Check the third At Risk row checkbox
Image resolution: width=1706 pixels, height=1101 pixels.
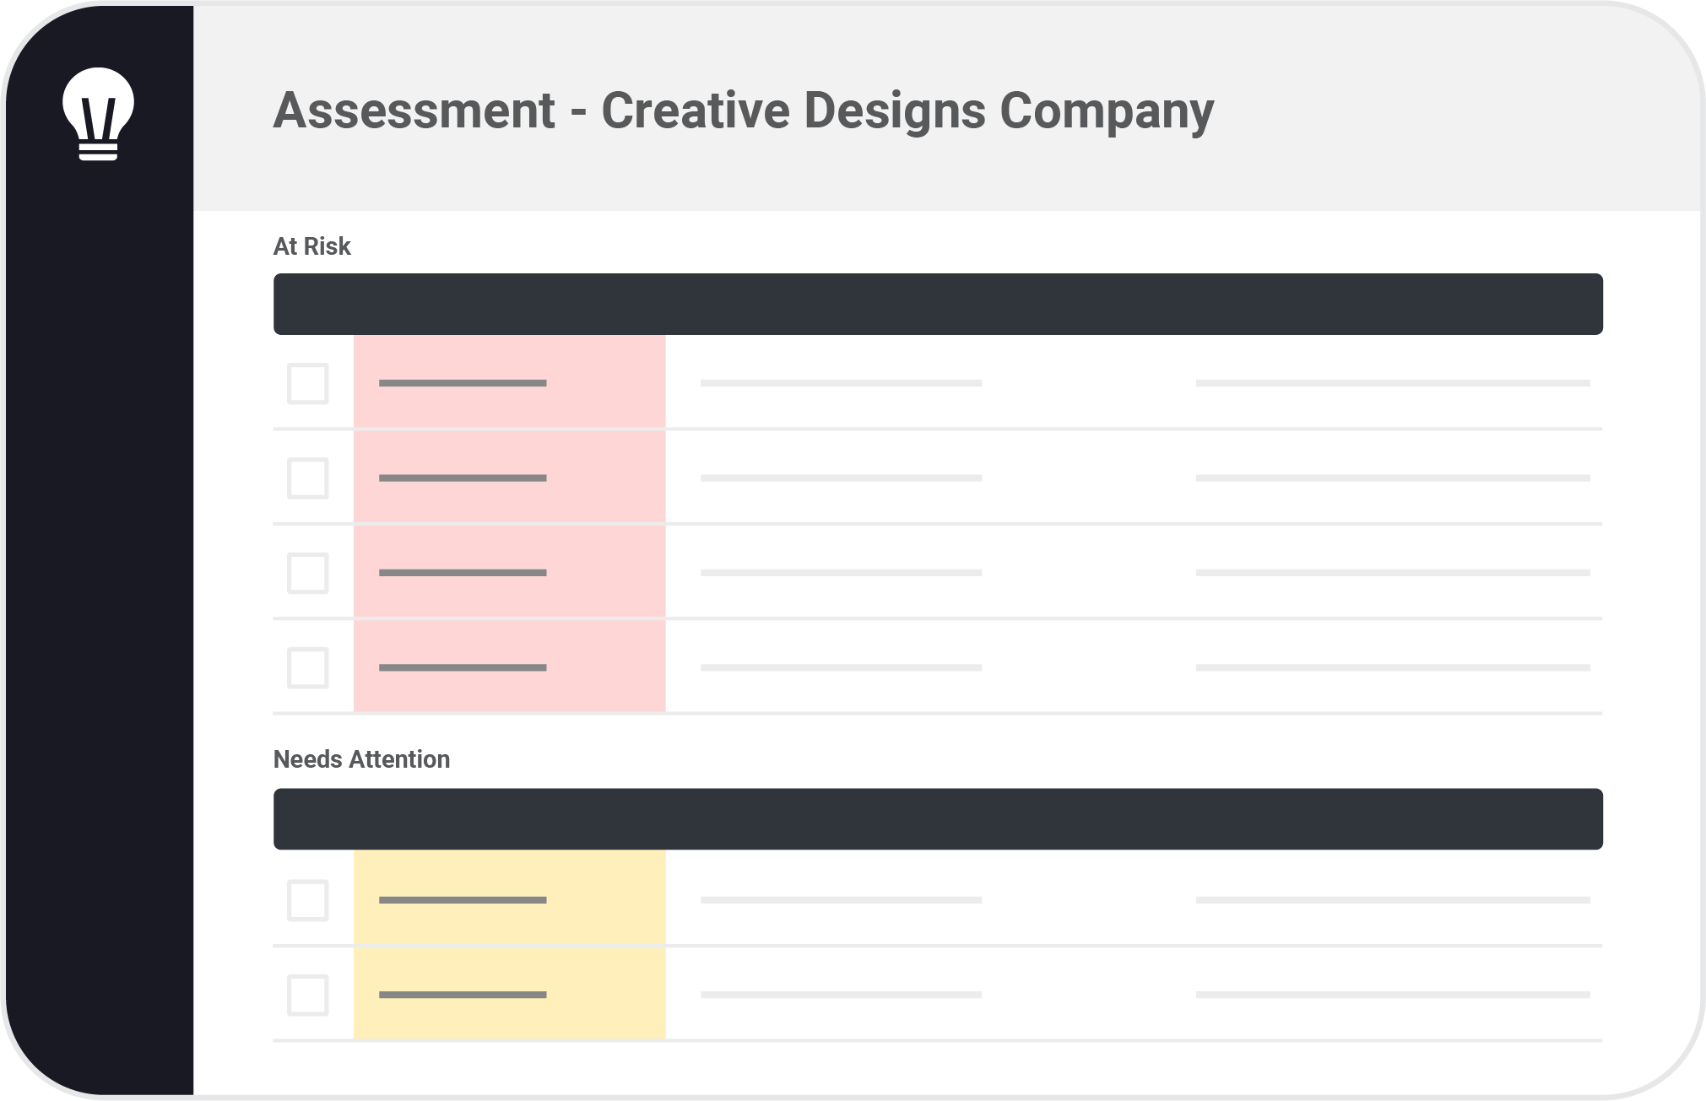[x=307, y=573]
